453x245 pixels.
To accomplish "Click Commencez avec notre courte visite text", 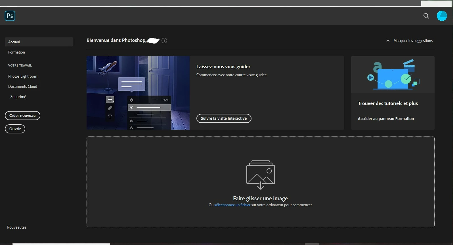I will click(232, 75).
